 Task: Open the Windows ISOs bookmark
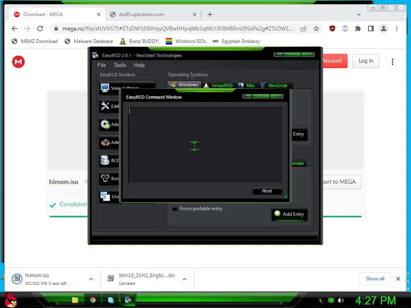(185, 41)
